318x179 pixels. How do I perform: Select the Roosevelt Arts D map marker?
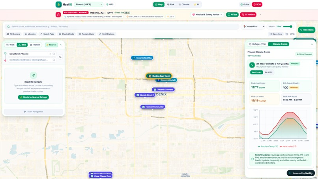click(167, 80)
